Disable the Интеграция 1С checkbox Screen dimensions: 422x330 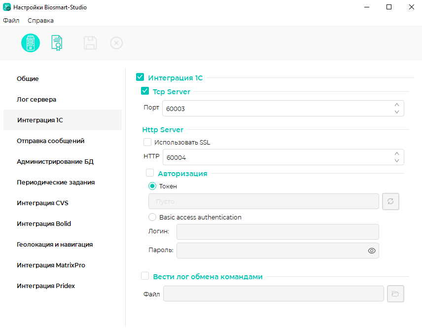point(140,77)
